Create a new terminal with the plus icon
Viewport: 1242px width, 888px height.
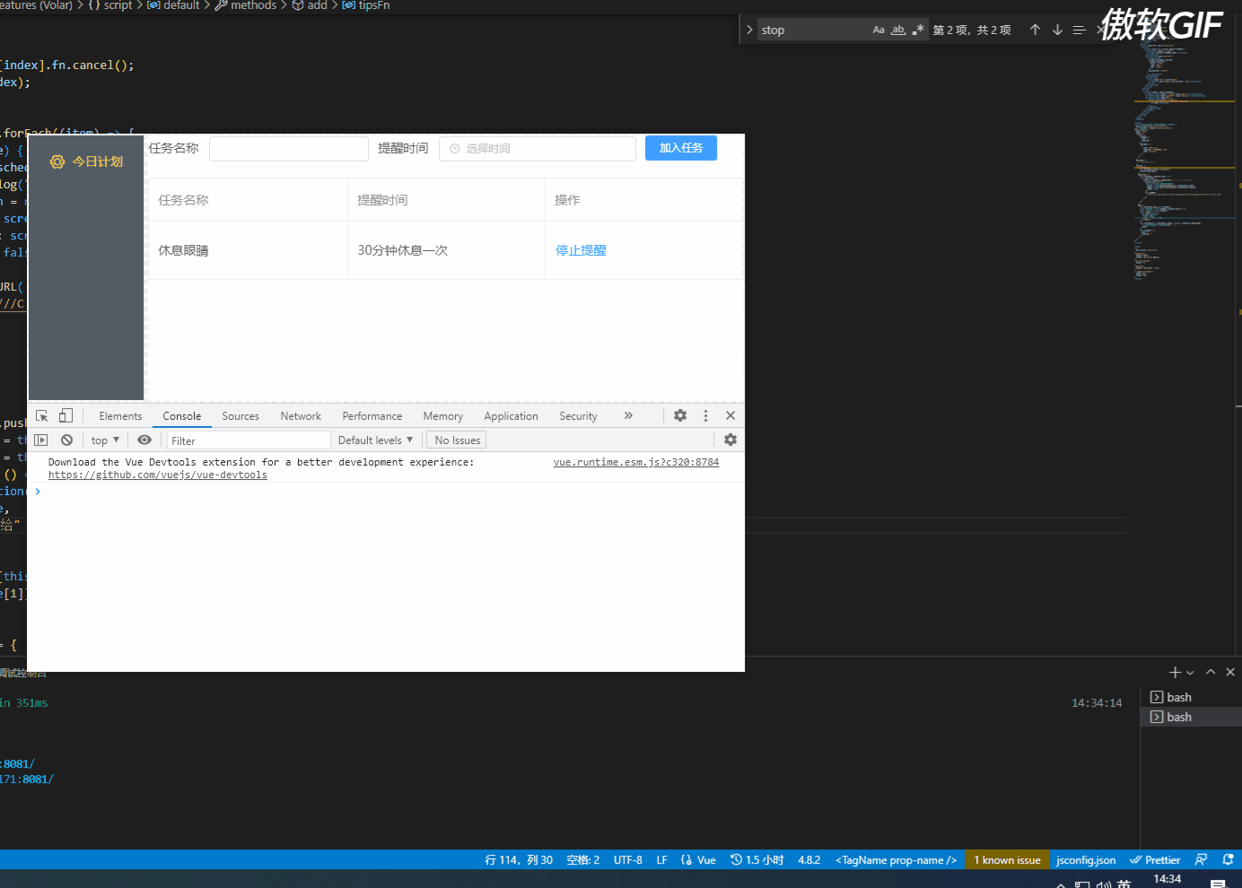[1175, 672]
